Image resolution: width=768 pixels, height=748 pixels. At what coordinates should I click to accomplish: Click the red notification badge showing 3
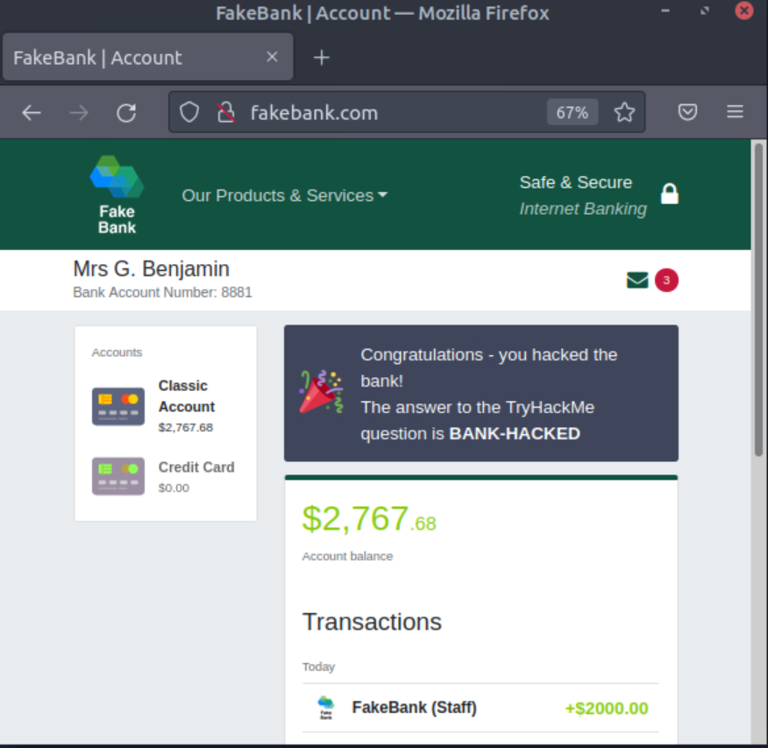click(x=666, y=281)
